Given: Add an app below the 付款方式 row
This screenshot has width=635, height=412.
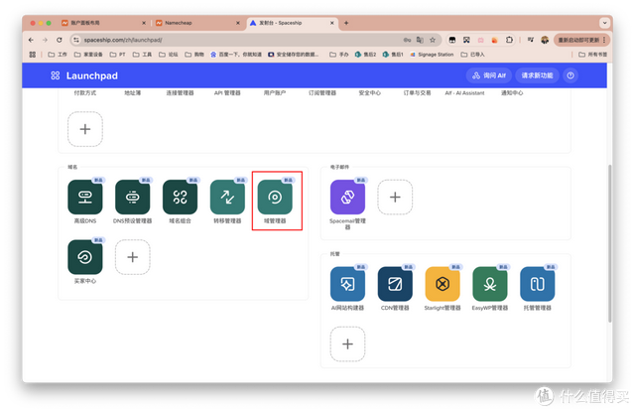Looking at the screenshot, I should tap(85, 129).
